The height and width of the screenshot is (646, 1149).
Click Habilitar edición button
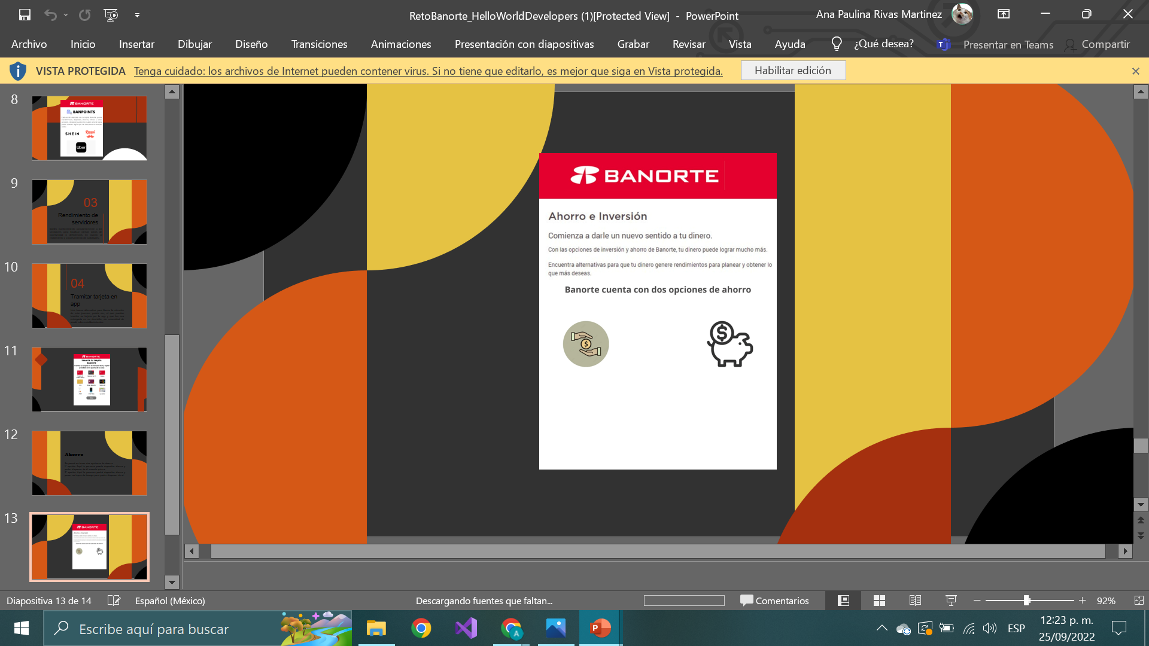792,71
